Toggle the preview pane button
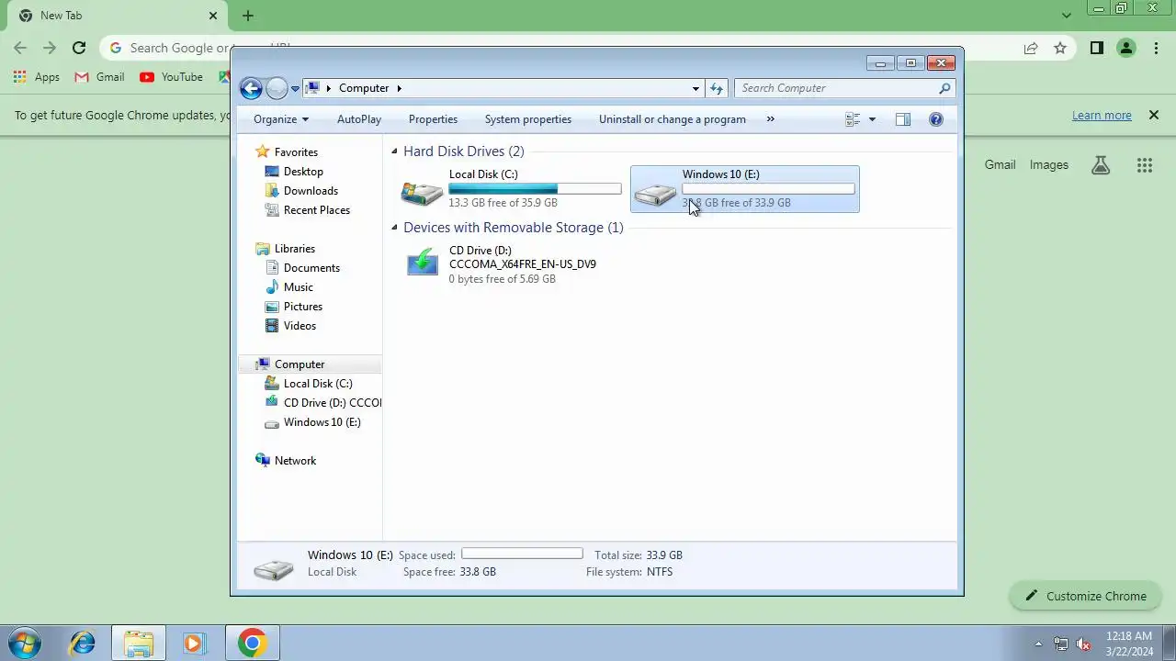Screen dimensions: 1176x661 click(903, 119)
